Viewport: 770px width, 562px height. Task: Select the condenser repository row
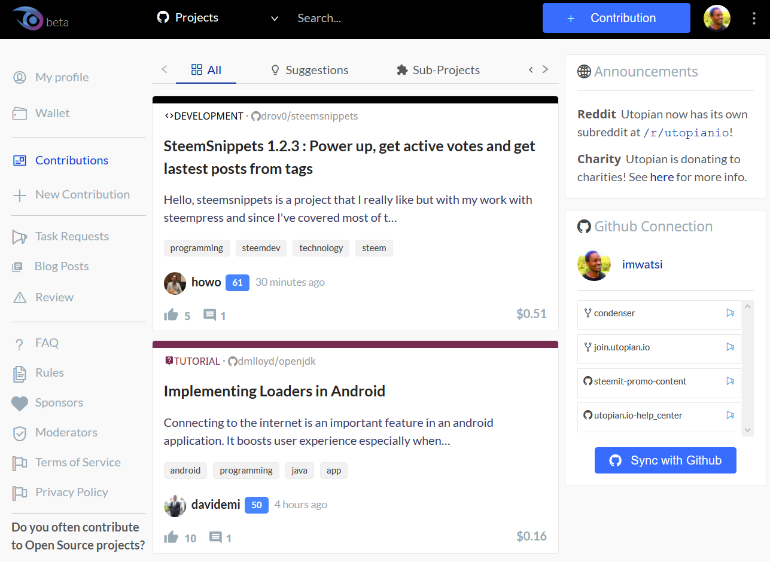click(659, 314)
